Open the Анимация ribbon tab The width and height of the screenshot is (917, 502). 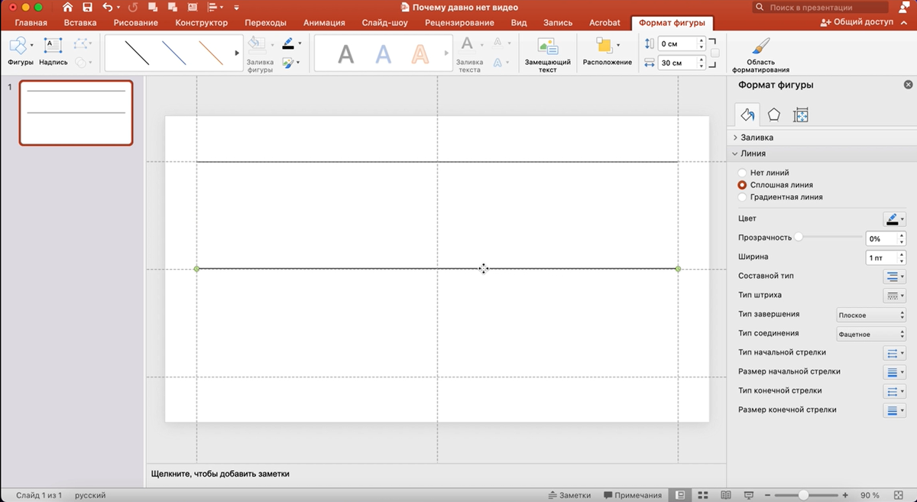point(324,23)
